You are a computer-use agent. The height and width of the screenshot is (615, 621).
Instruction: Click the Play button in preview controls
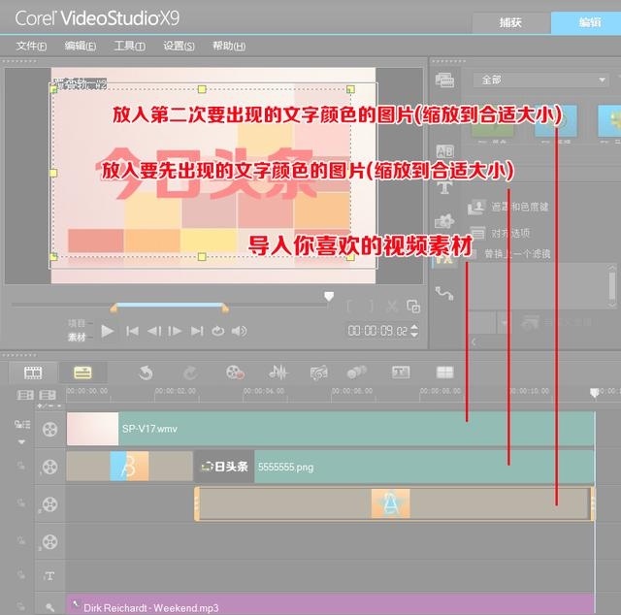[x=107, y=331]
